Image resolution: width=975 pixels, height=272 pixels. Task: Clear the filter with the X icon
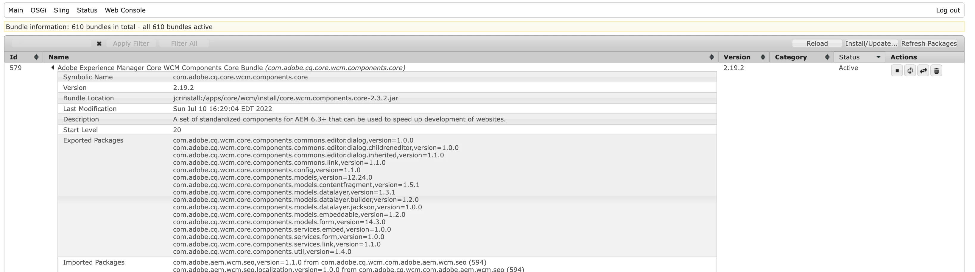pyautogui.click(x=99, y=43)
